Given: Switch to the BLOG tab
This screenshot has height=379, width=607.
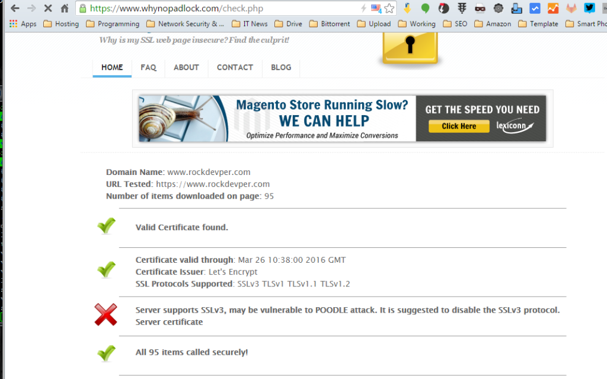Looking at the screenshot, I should pos(281,68).
